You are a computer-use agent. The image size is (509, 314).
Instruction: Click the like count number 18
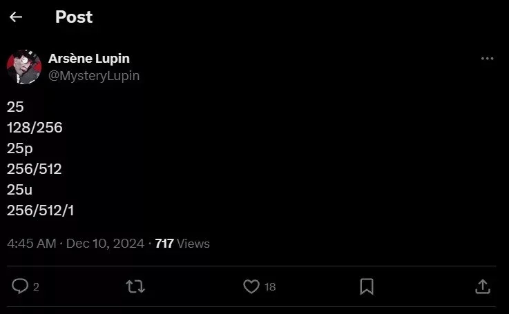270,286
